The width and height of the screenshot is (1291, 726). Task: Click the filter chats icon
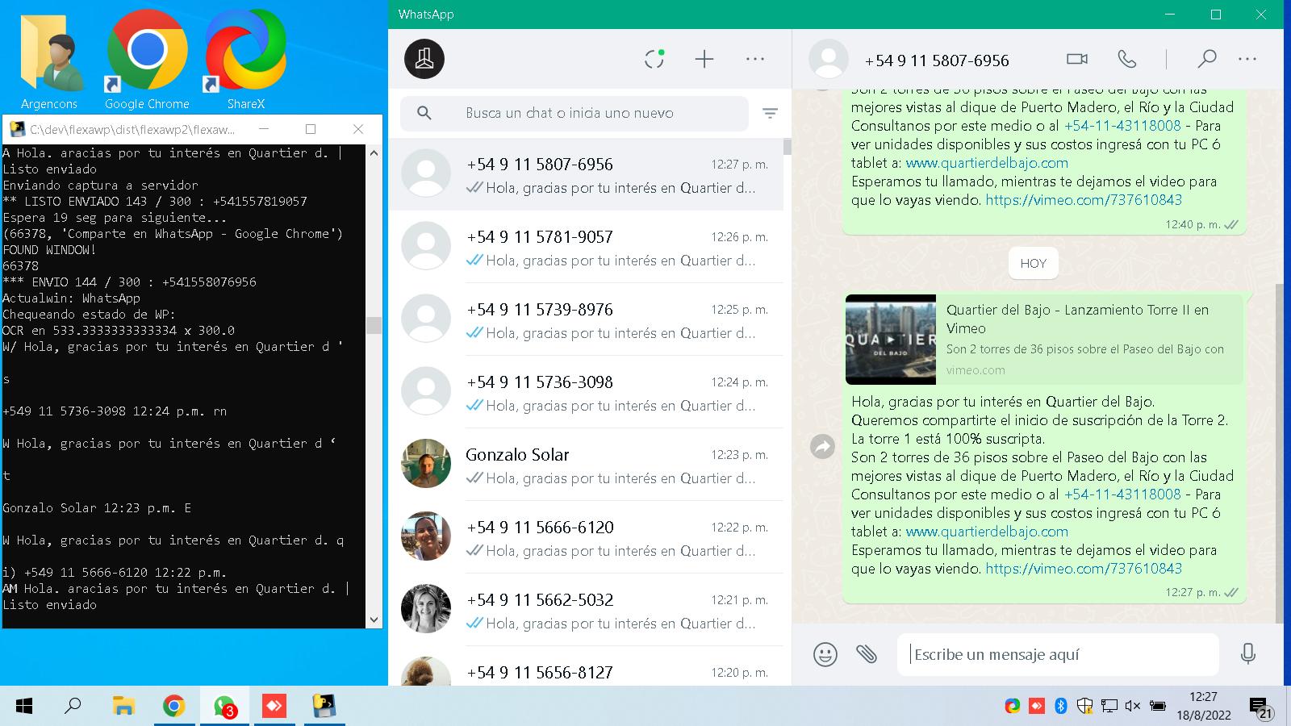pos(770,114)
